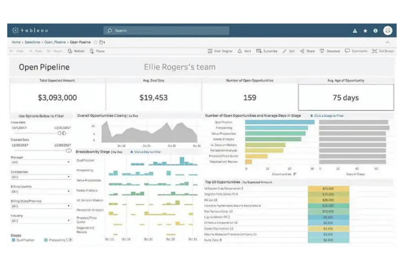Toggle the Qualification stage legend swatch
The image size is (405, 270).
[13, 240]
